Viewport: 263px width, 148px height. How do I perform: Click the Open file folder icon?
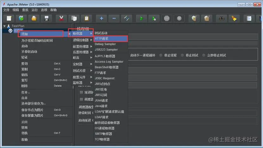(34, 18)
